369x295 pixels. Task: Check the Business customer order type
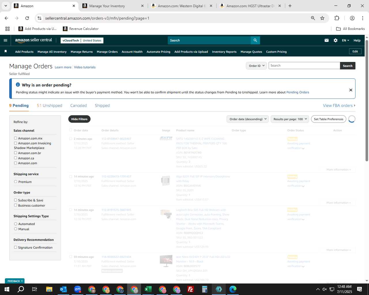click(16, 205)
